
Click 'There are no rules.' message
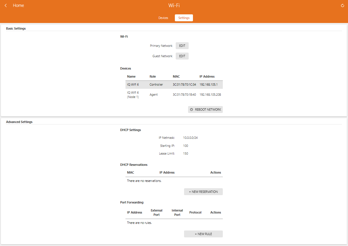(139, 223)
